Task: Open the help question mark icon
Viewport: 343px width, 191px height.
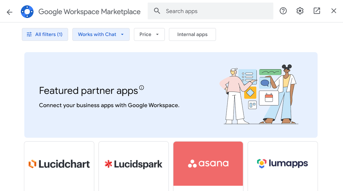Action: point(283,11)
